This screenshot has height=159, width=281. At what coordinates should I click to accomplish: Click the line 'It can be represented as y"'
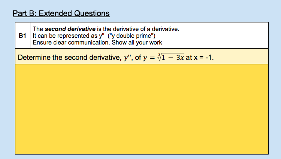pyautogui.click(x=94, y=36)
